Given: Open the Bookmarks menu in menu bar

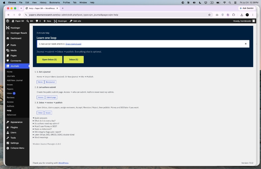Looking at the screenshot, I should click(x=55, y=3).
